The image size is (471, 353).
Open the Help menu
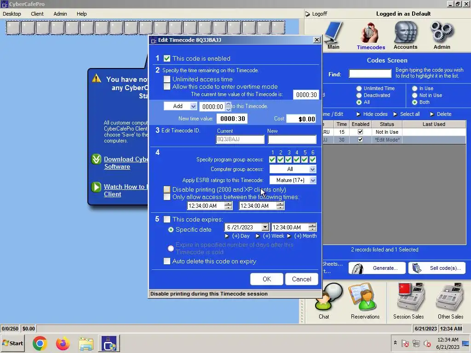click(81, 14)
